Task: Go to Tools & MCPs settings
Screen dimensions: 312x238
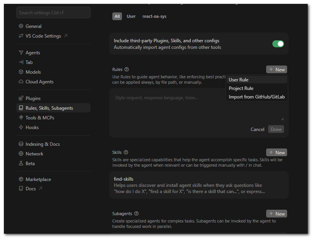Action: point(53,117)
